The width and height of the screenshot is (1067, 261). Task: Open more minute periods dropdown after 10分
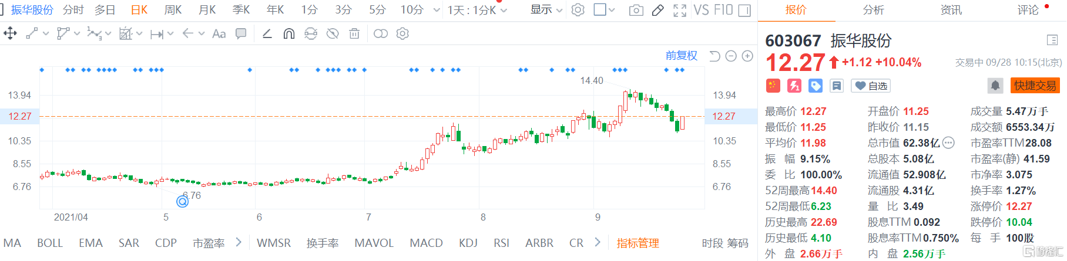click(437, 10)
